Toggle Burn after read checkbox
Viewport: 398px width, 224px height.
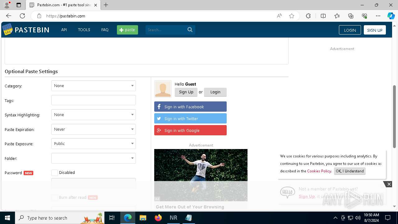(54, 198)
